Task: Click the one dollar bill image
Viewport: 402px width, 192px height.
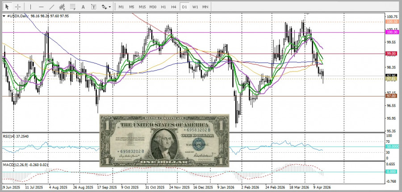Action: (x=164, y=141)
